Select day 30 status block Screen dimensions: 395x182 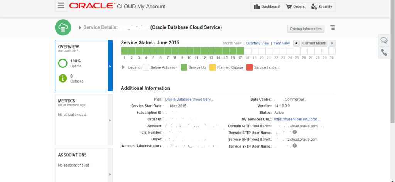tap(332, 51)
